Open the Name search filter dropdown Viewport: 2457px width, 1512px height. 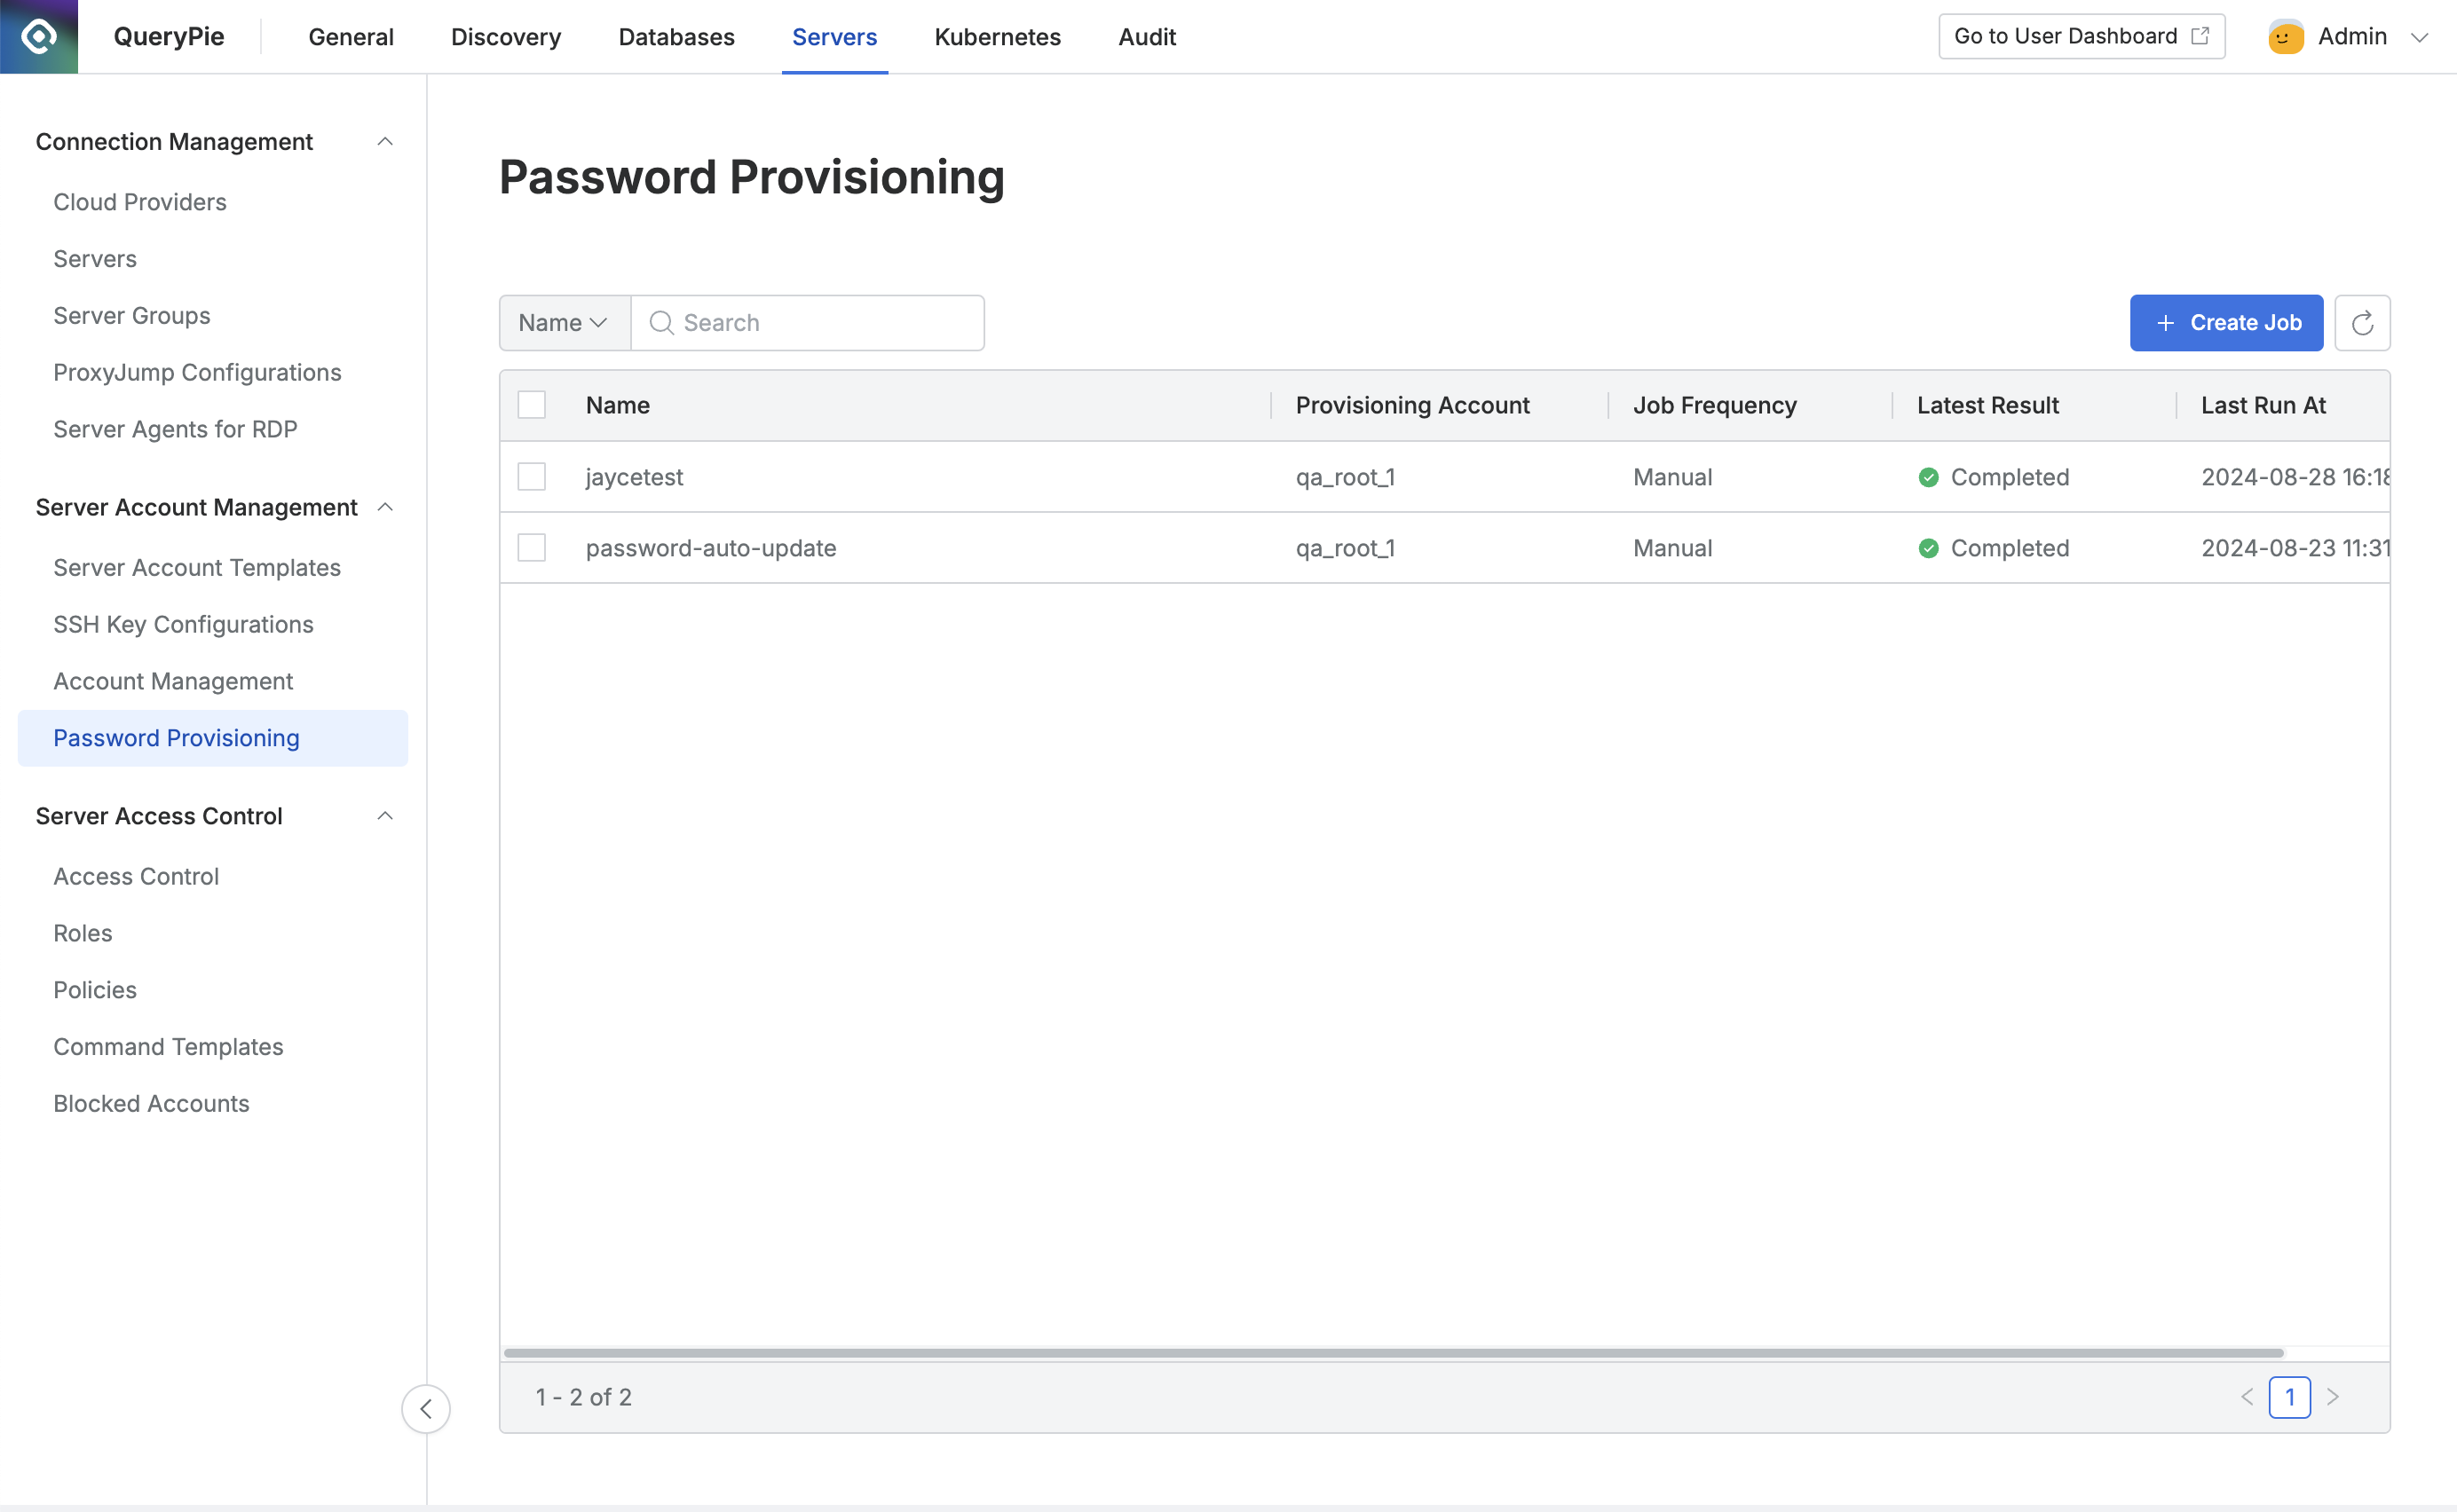(x=564, y=323)
